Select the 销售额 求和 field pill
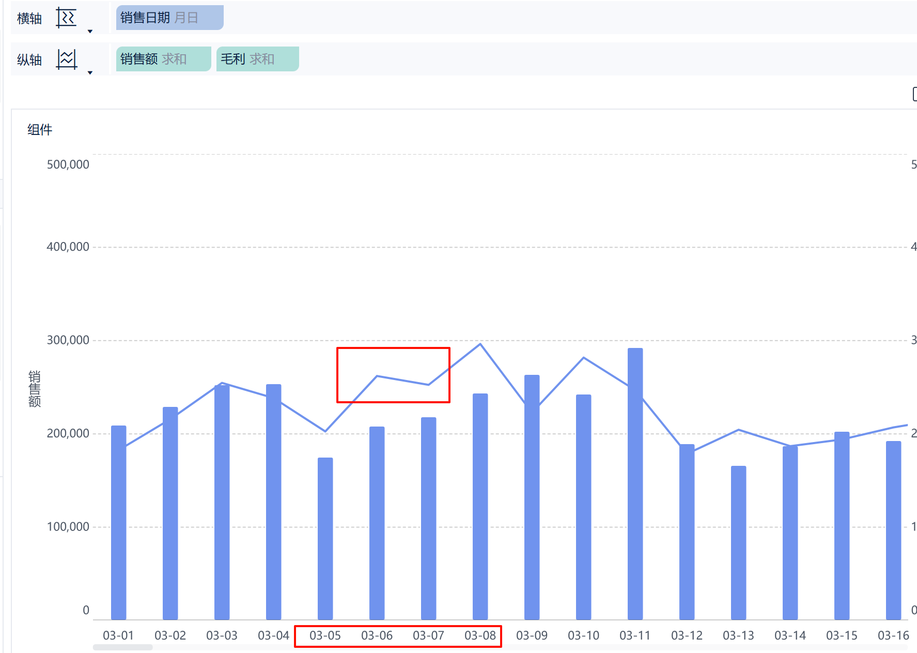Image resolution: width=917 pixels, height=653 pixels. (163, 59)
